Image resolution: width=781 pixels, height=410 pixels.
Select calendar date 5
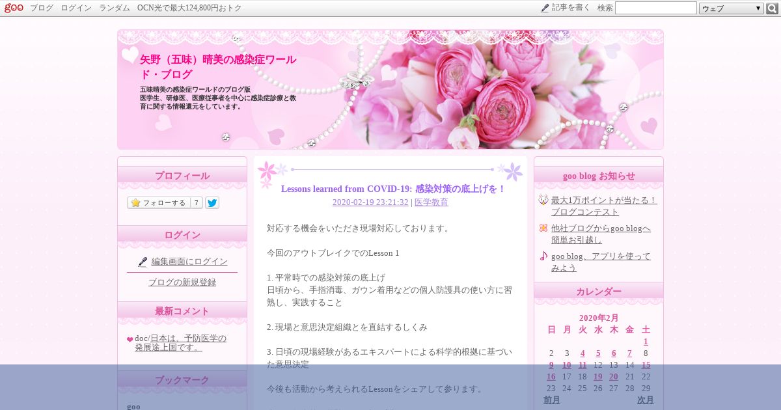(x=598, y=353)
